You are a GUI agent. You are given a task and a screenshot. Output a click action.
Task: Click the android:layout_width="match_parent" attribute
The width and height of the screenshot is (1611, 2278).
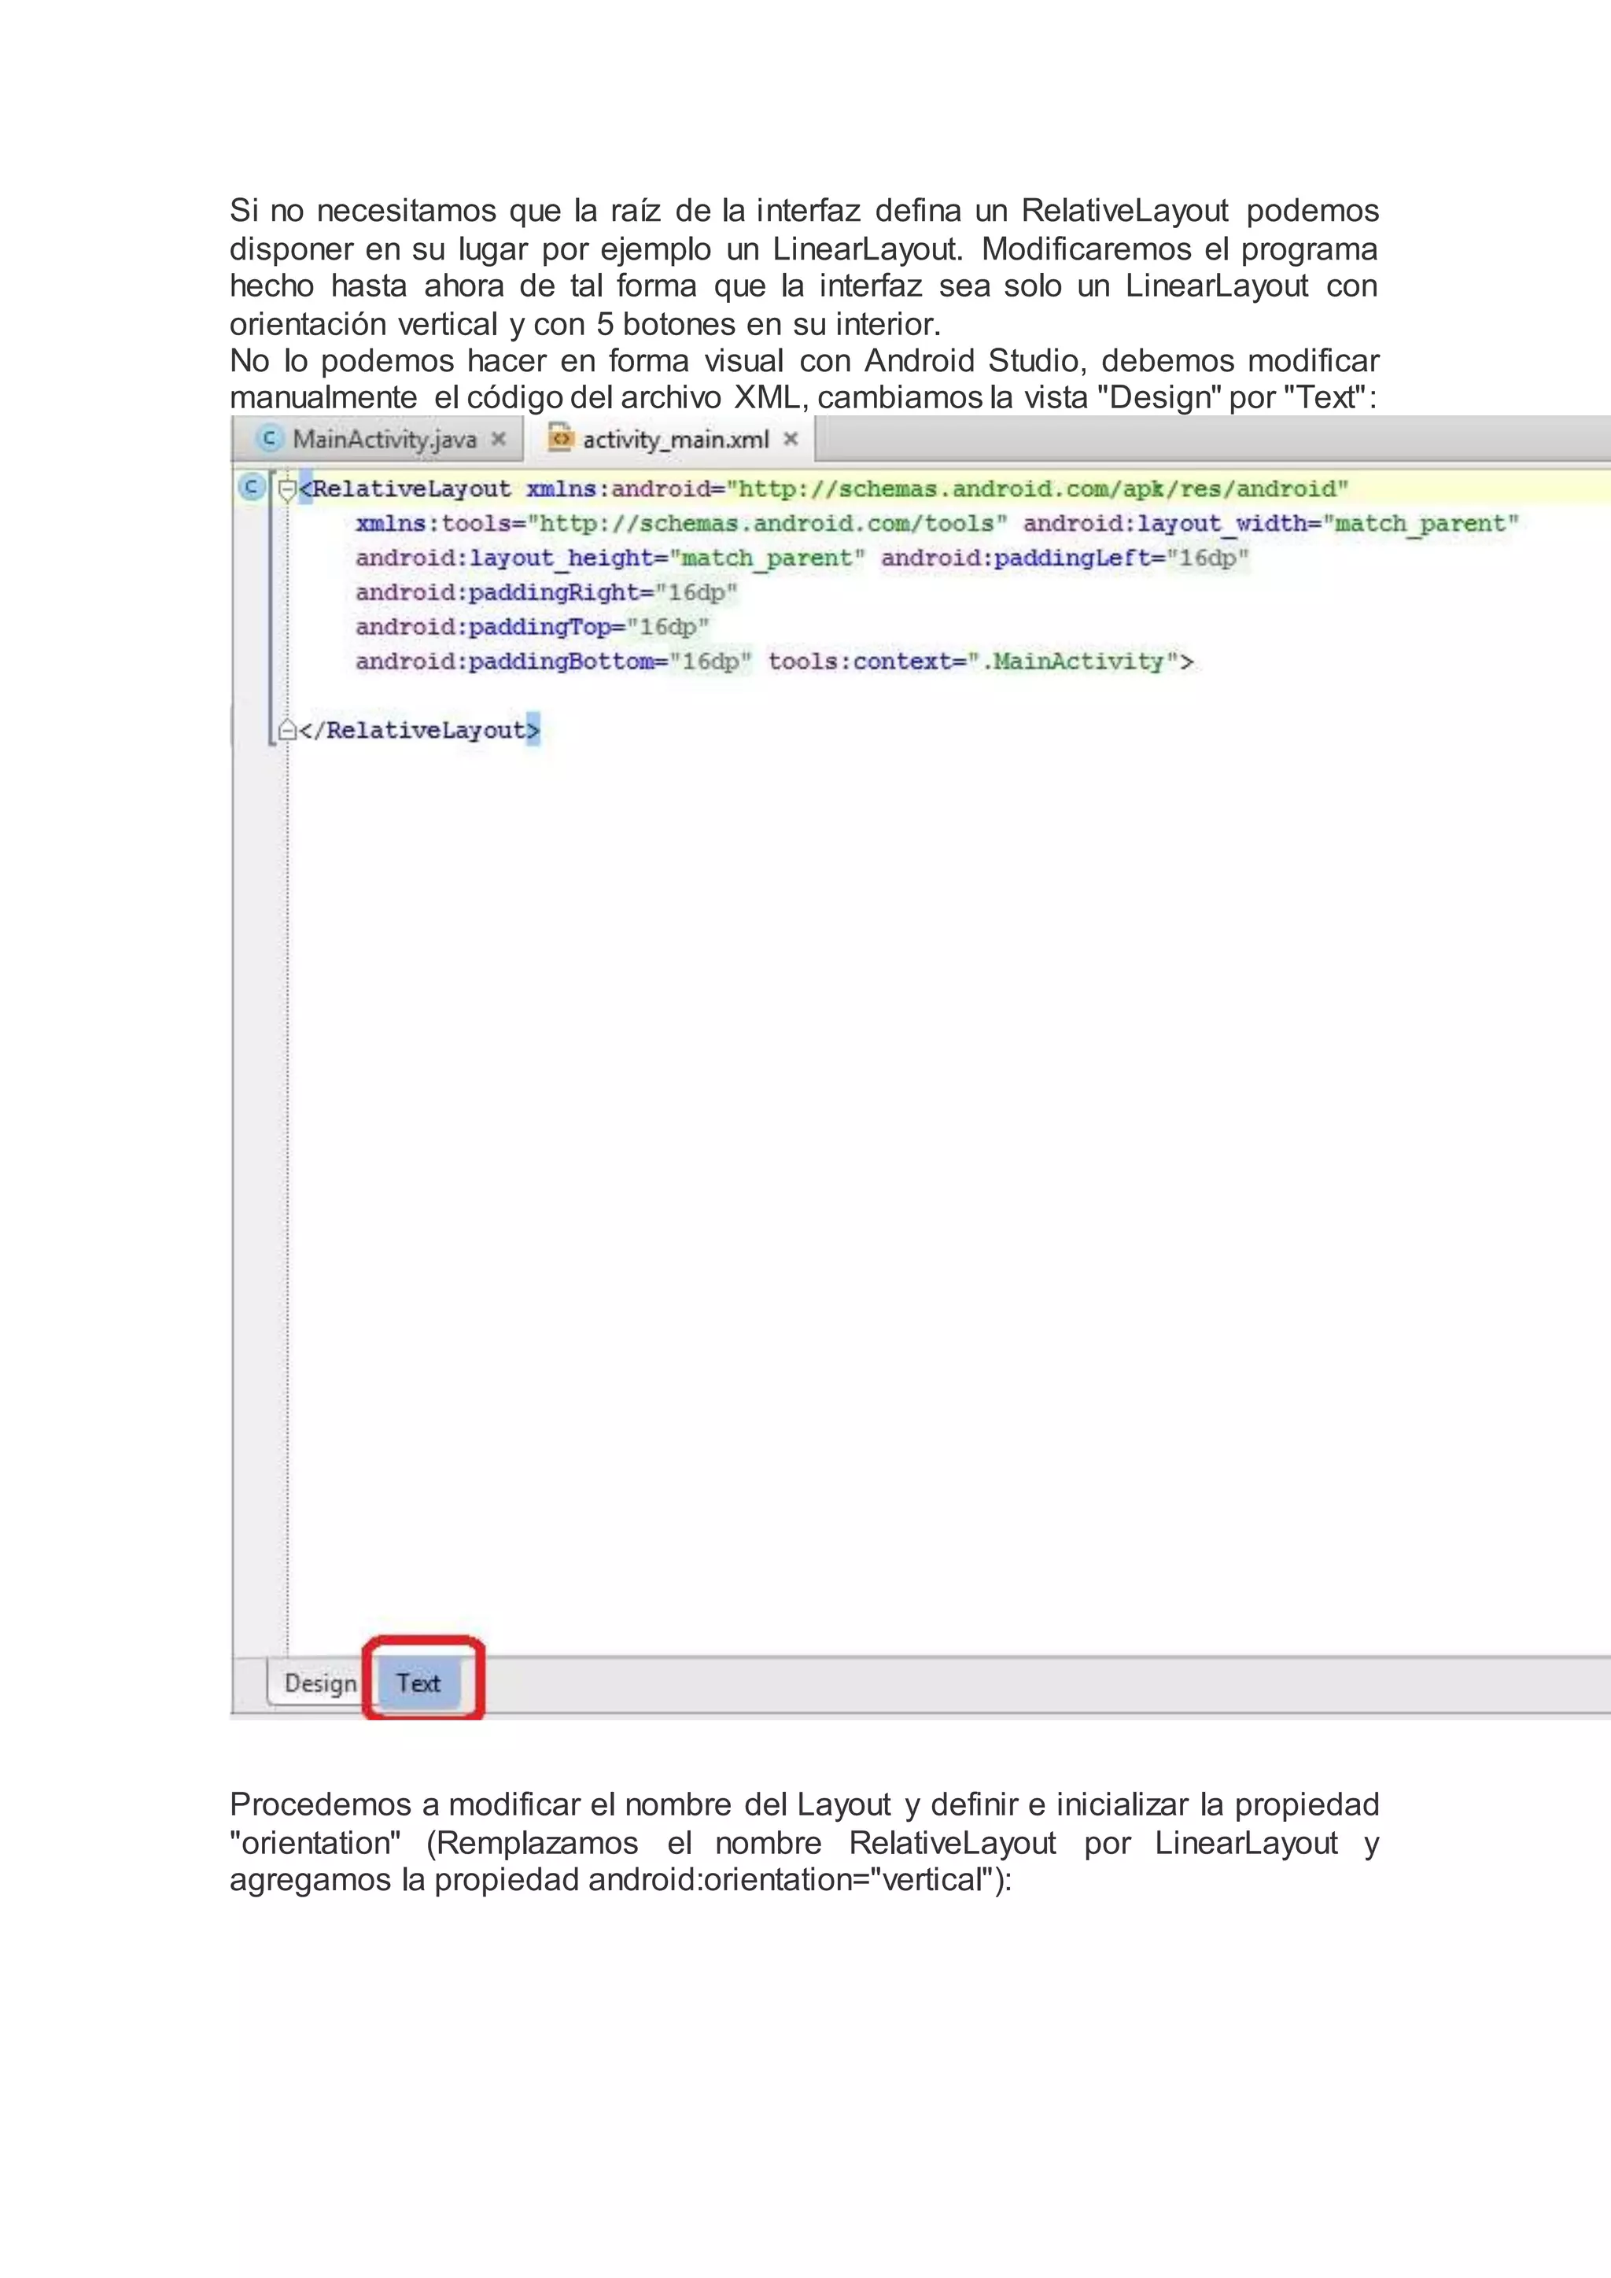tap(1270, 524)
